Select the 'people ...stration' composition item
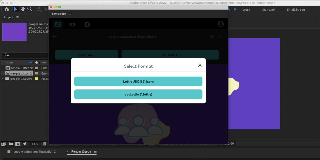Image resolution: width=320 pixels, height=160 pixels. tap(22, 68)
